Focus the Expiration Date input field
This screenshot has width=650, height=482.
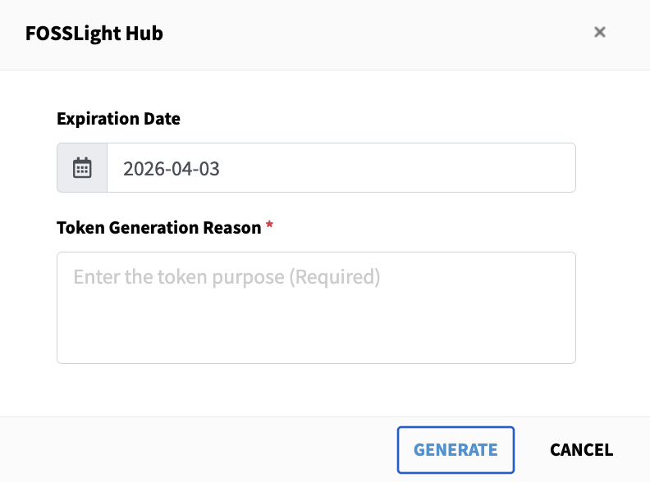pos(341,168)
